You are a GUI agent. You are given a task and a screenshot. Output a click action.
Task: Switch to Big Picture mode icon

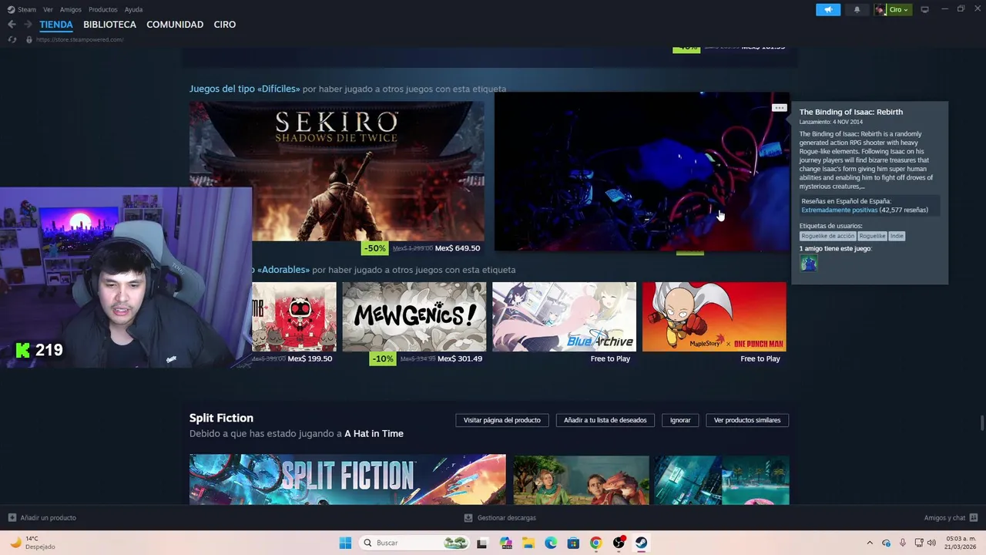tap(924, 10)
